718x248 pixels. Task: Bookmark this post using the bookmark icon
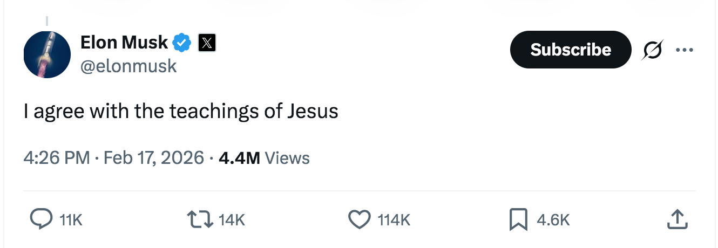pyautogui.click(x=518, y=219)
